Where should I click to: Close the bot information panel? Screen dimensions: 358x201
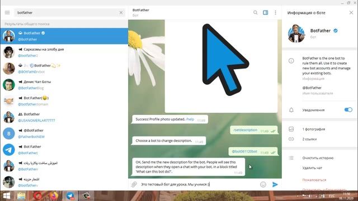pos(351,12)
